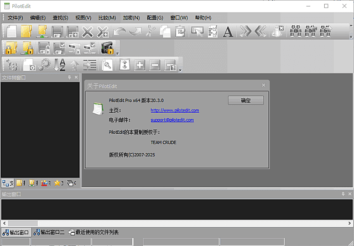Open Find with the plain binoculars icon
The width and height of the screenshot is (354, 246).
(295, 31)
